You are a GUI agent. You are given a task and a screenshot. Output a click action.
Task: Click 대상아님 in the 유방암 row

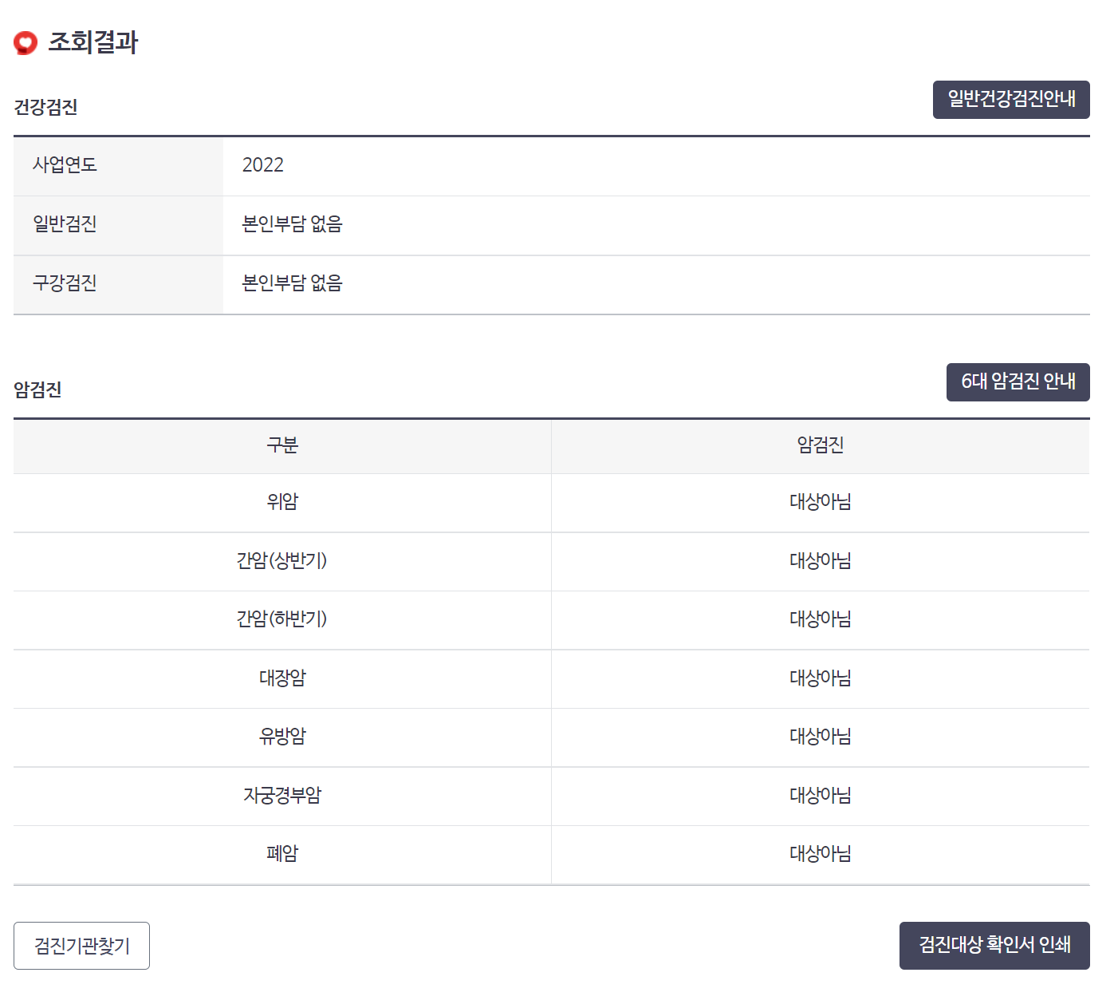coord(821,736)
